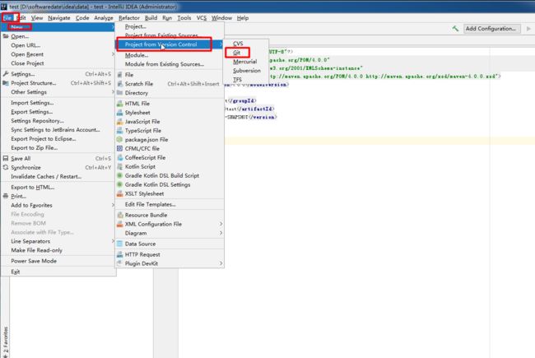Image resolution: width=535 pixels, height=358 pixels.
Task: Click the Resource Bundle icon
Action: [120, 215]
